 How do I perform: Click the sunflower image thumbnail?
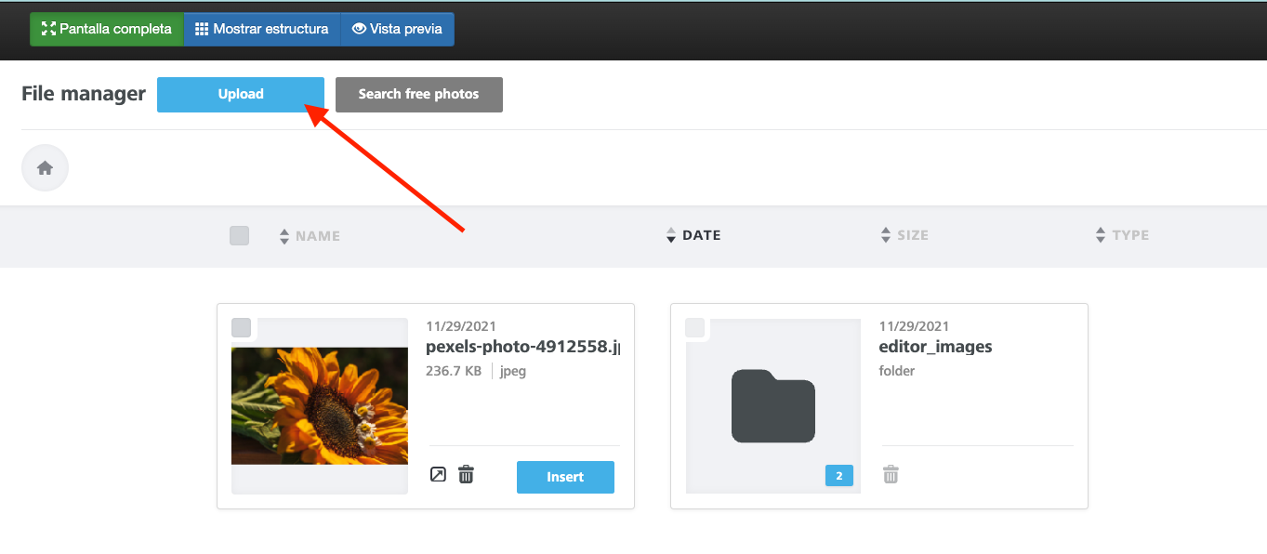(319, 405)
